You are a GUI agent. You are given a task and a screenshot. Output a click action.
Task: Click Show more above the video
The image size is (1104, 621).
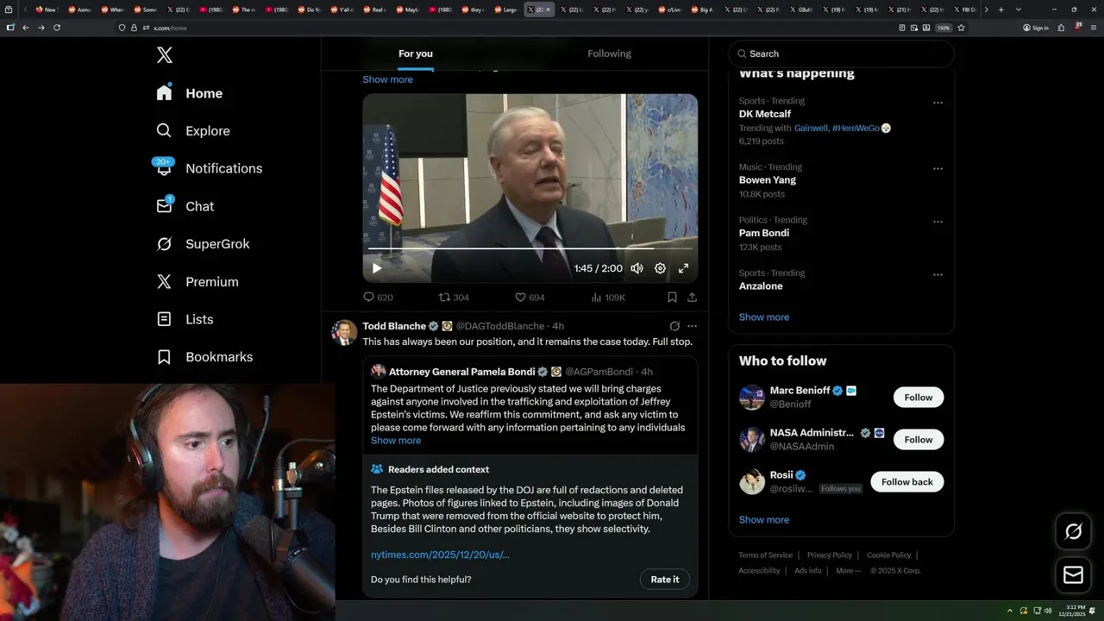point(387,79)
